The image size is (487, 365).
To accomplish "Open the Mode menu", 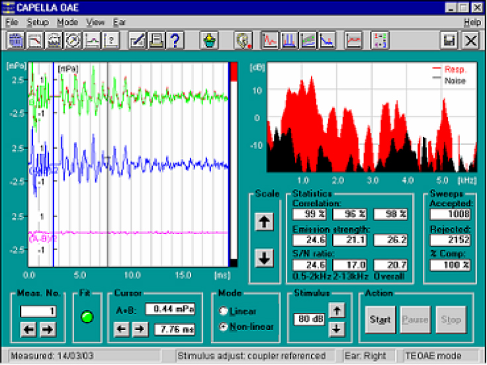I will [67, 22].
